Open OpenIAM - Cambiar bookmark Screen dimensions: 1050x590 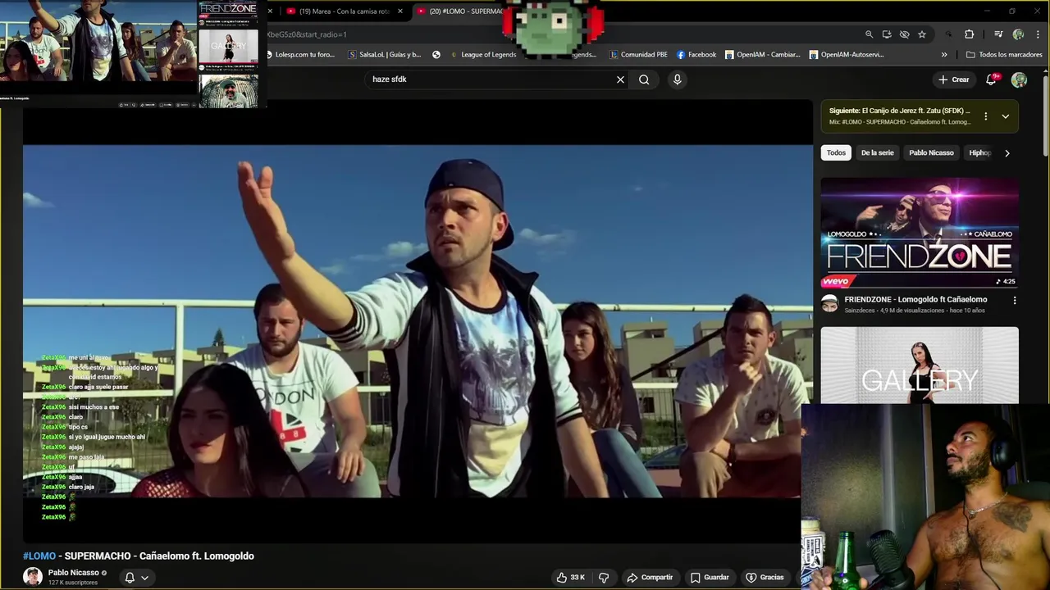pos(762,55)
